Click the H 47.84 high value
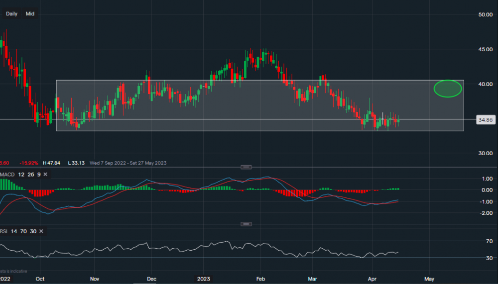The width and height of the screenshot is (498, 284). coord(52,163)
